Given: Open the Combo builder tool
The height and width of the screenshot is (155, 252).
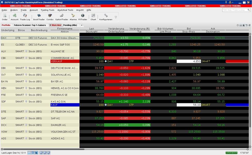Looking at the screenshot, I should (50, 17).
